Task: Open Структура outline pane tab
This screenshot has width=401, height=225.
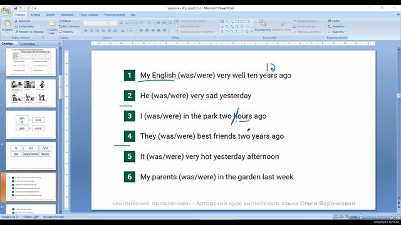Action: (x=28, y=44)
